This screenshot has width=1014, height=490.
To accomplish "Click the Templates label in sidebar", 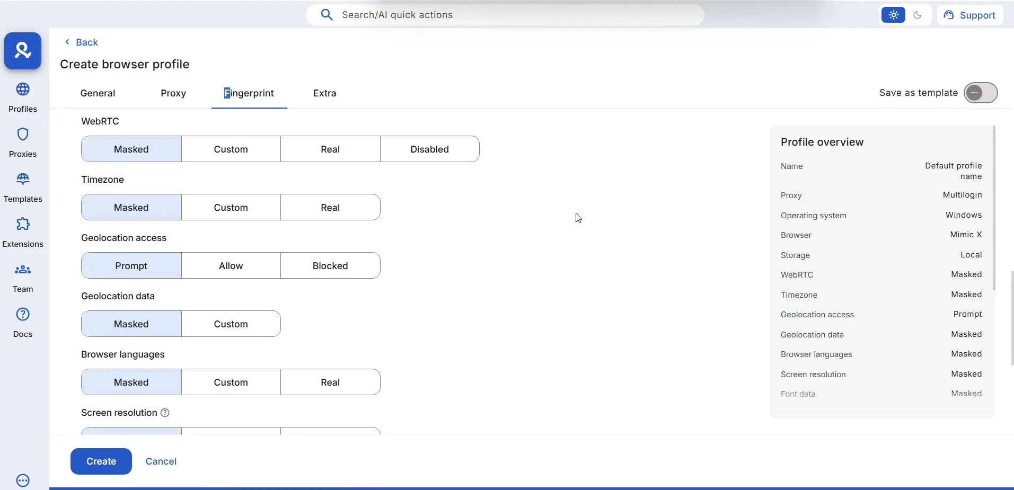I will click(x=23, y=199).
